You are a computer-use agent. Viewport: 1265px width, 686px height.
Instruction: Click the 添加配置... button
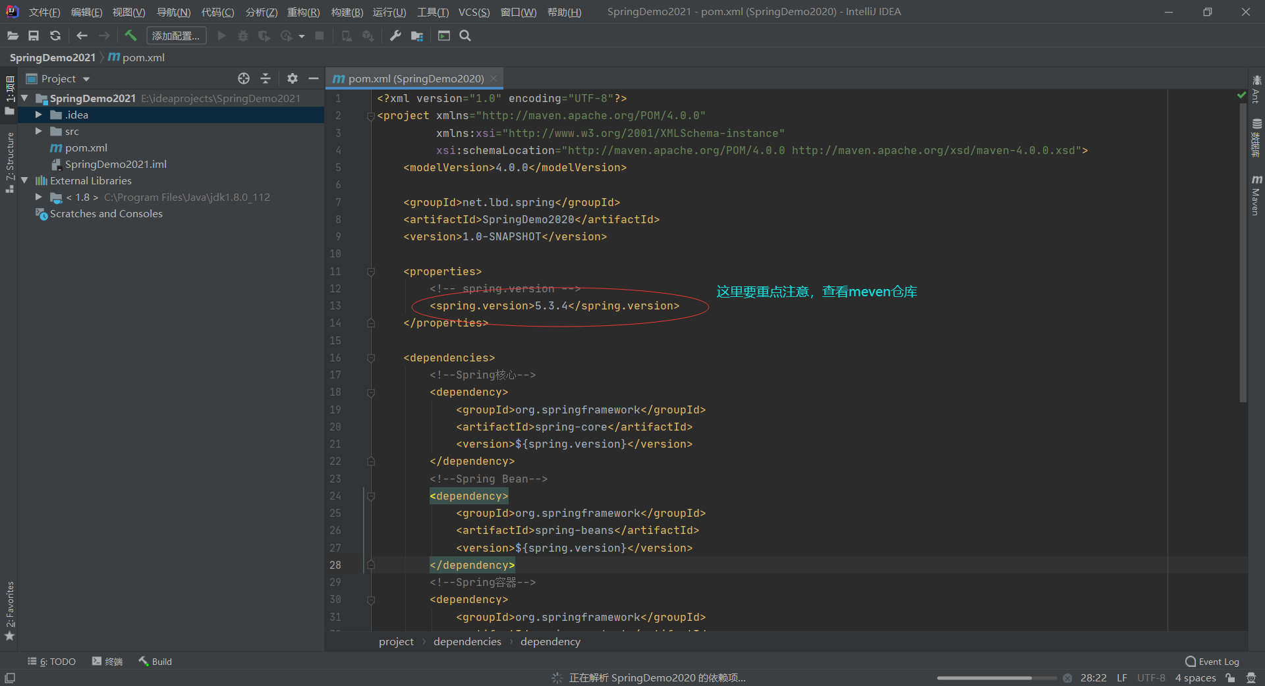click(x=176, y=36)
